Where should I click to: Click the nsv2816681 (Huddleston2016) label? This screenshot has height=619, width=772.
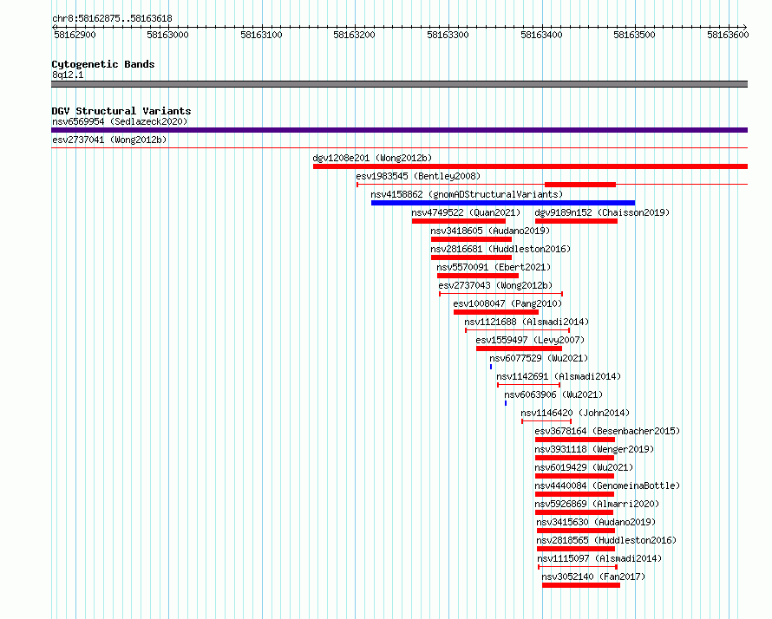(x=500, y=249)
